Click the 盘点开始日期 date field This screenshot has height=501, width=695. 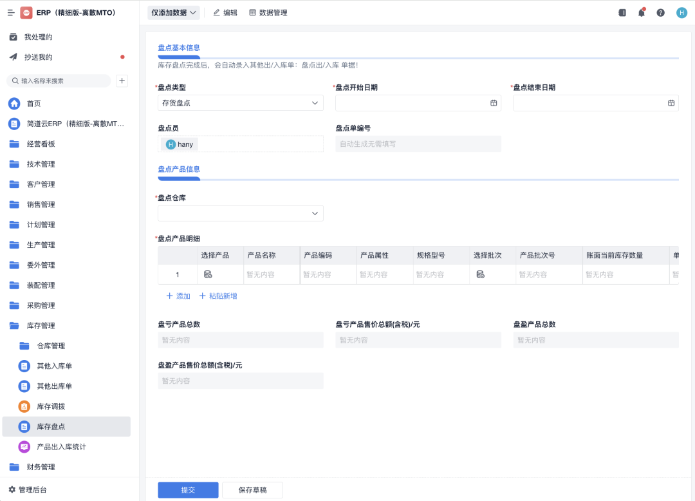418,103
